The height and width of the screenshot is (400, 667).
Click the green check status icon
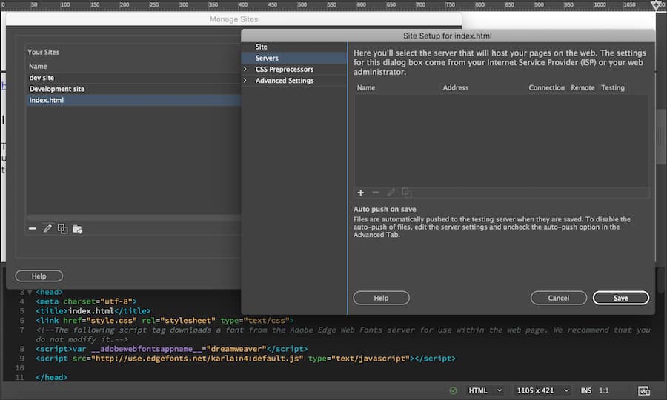[x=453, y=390]
